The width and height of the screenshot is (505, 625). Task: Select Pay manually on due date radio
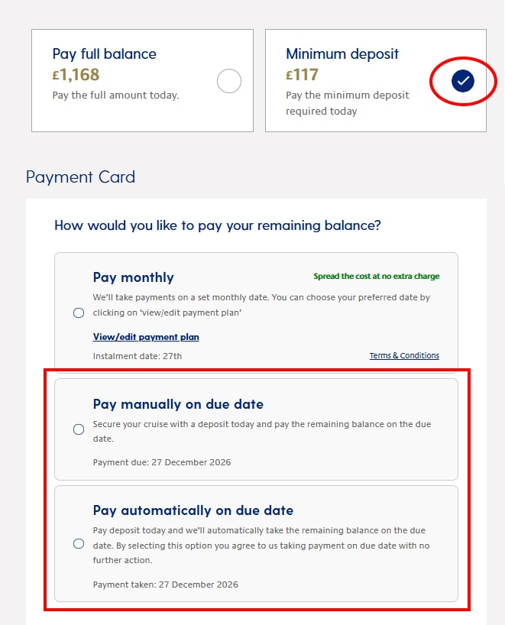79,429
